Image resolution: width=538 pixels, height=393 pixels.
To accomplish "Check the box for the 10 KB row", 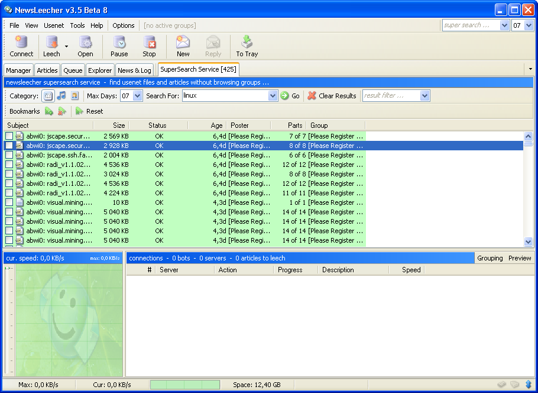I will click(x=9, y=202).
